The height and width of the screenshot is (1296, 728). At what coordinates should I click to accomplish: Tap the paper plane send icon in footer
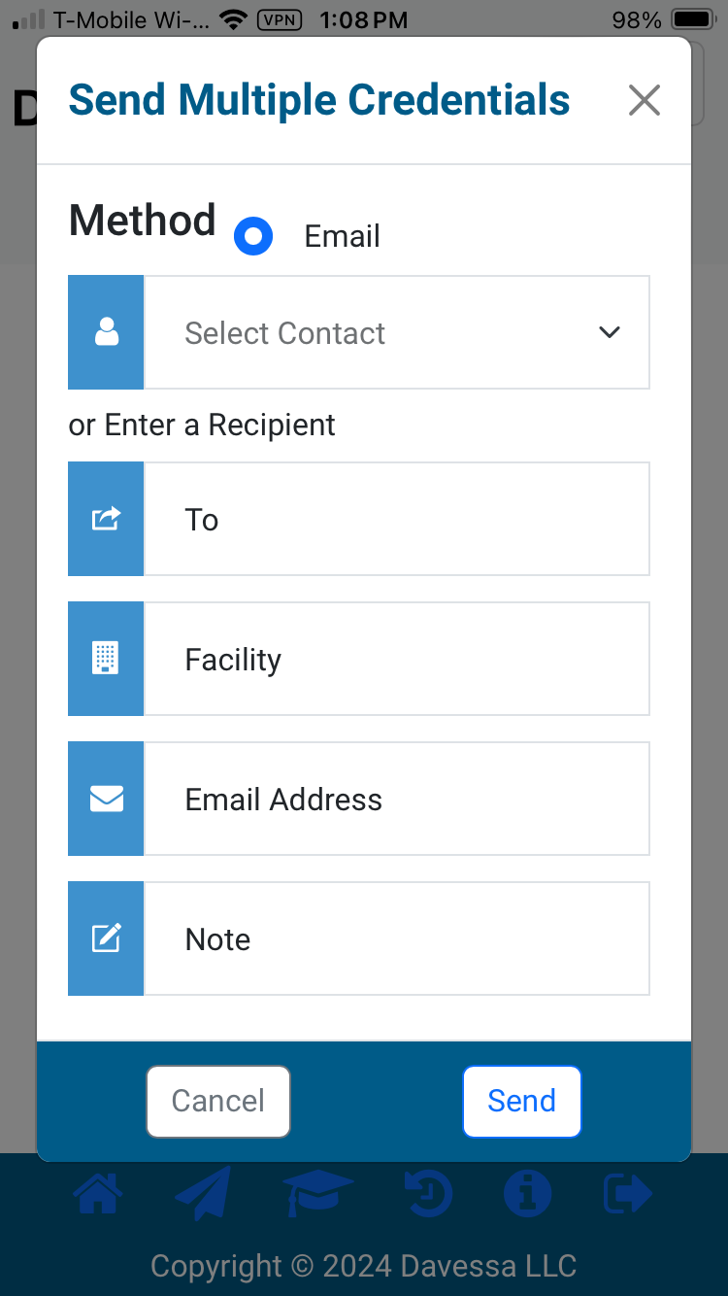(x=203, y=1194)
